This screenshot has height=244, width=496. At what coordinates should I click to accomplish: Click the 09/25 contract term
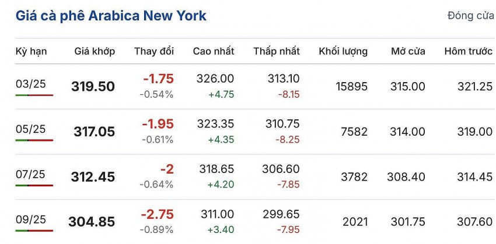pos(30,219)
